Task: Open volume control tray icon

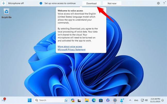Action: click(146, 100)
